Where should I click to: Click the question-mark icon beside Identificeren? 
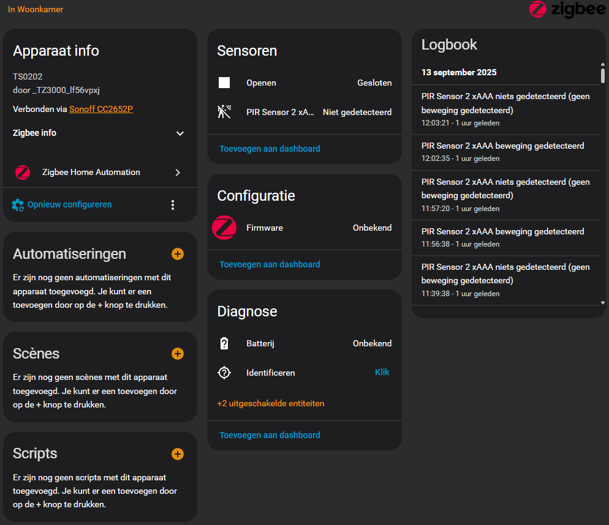[224, 373]
